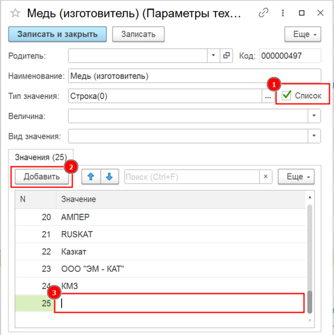Expand the Величина dropdown
This screenshot has height=335, width=334.
pyautogui.click(x=314, y=116)
